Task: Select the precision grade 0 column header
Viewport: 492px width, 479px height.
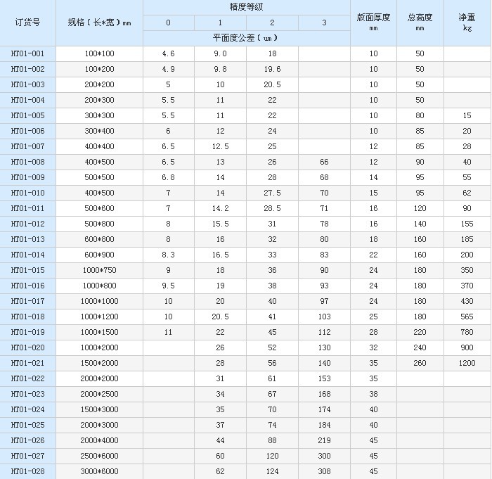Action: [169, 23]
